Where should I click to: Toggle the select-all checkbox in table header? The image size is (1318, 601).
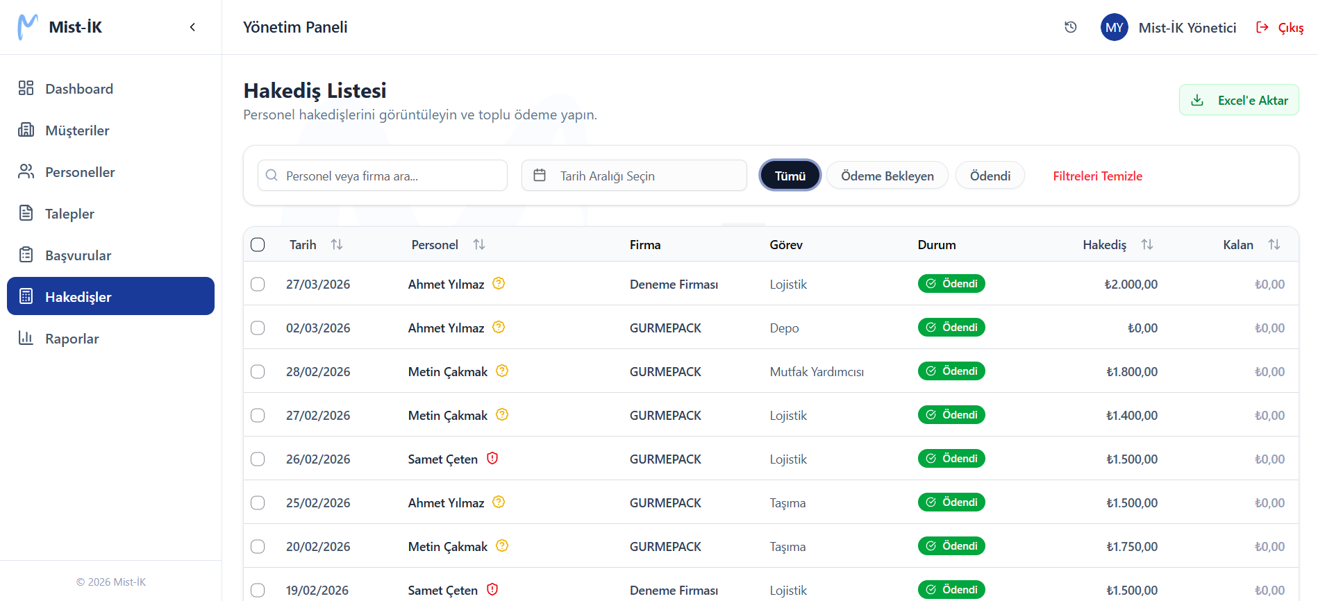[258, 244]
